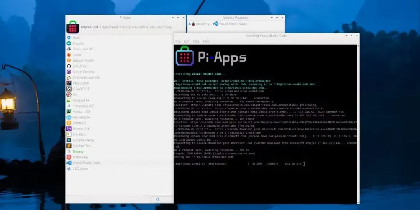The width and height of the screenshot is (420, 210).
Task: Open the Processing IDE icon
Action: [69, 106]
